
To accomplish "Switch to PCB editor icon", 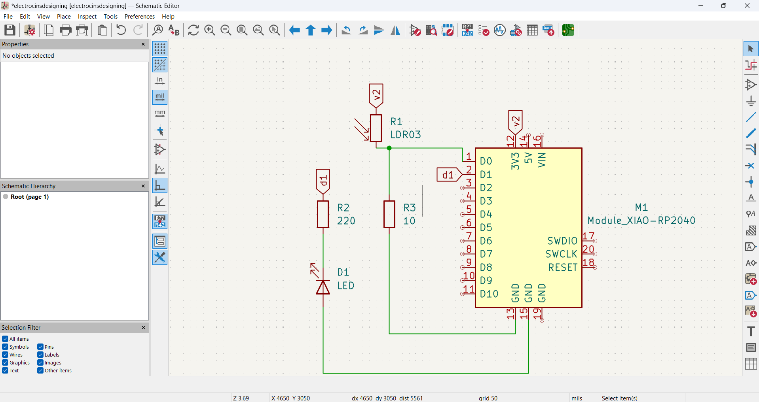I will (568, 30).
